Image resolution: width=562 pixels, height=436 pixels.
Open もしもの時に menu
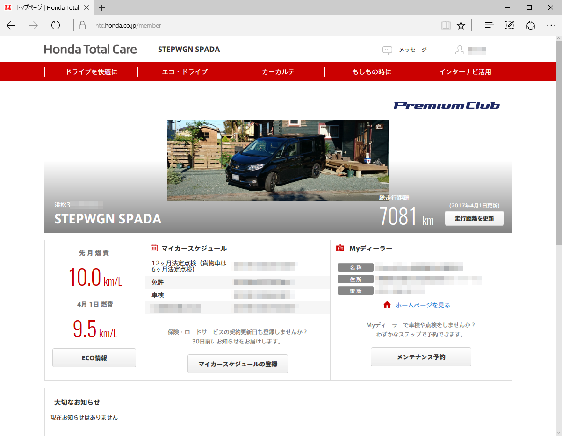(x=372, y=72)
